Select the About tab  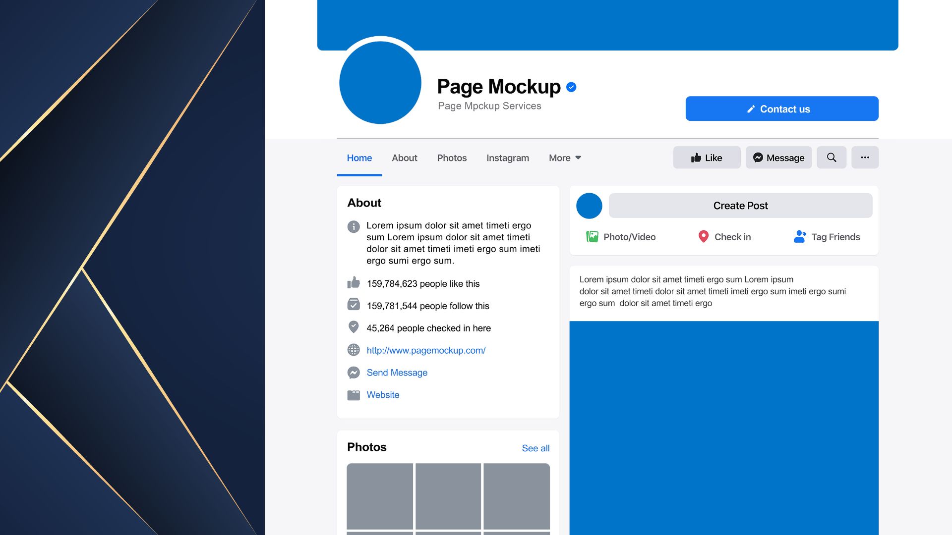(405, 158)
